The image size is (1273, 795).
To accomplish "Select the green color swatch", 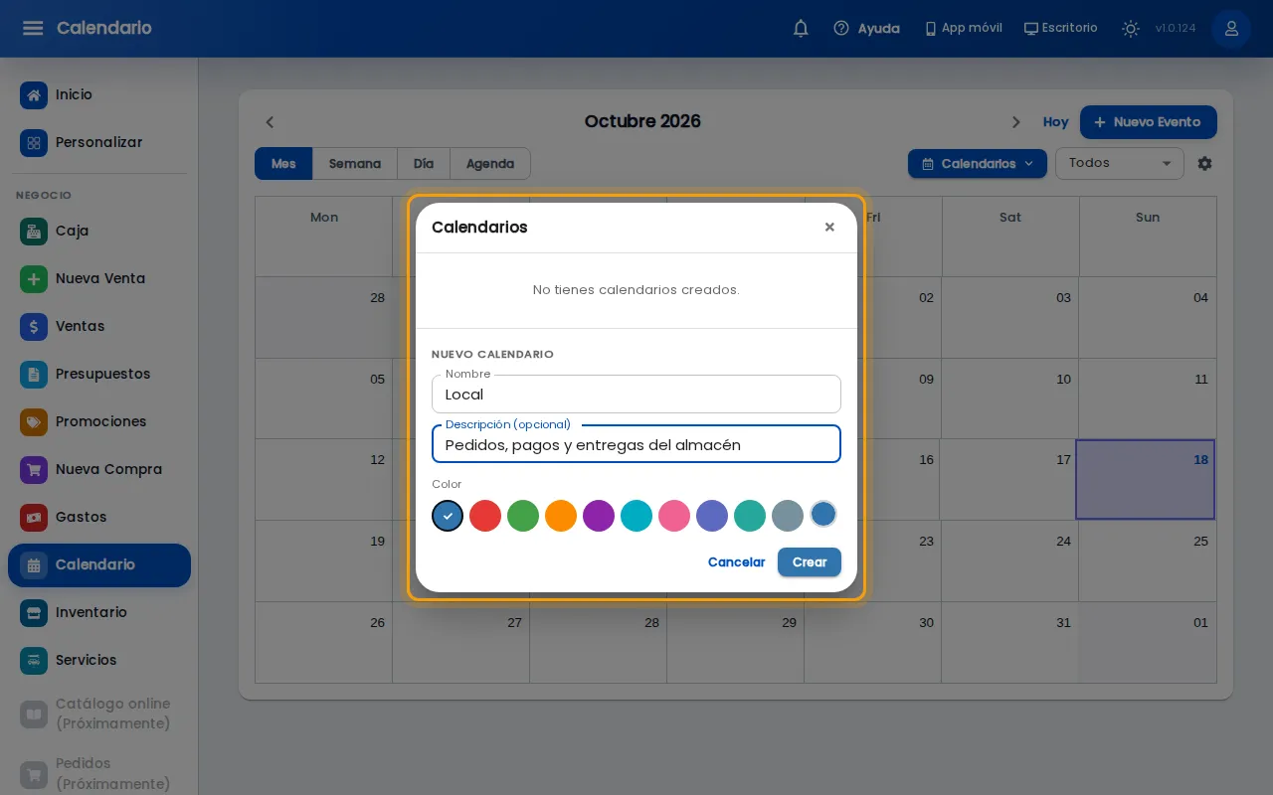I will point(523,516).
